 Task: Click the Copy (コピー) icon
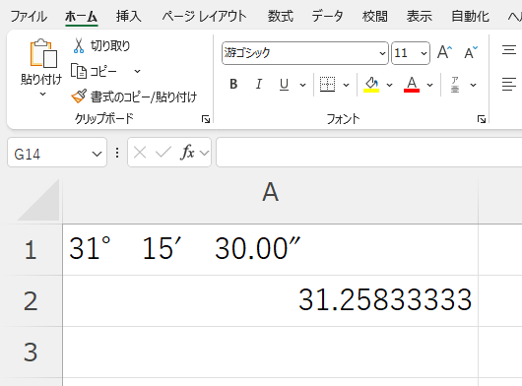coord(79,71)
